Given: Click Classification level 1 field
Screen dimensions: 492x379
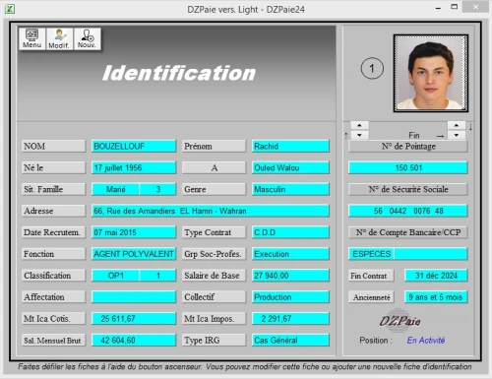Looking at the screenshot, I should click(x=157, y=276).
